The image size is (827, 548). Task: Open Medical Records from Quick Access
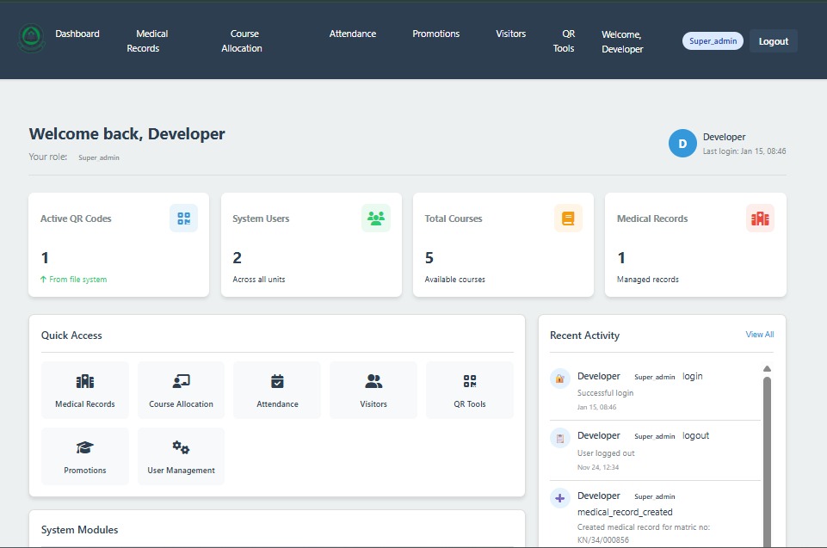click(x=85, y=390)
